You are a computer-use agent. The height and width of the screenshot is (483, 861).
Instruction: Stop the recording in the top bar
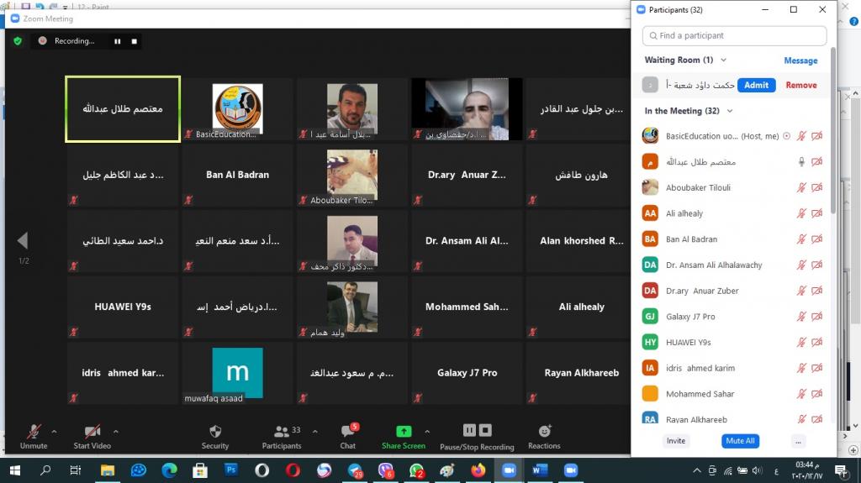(135, 40)
